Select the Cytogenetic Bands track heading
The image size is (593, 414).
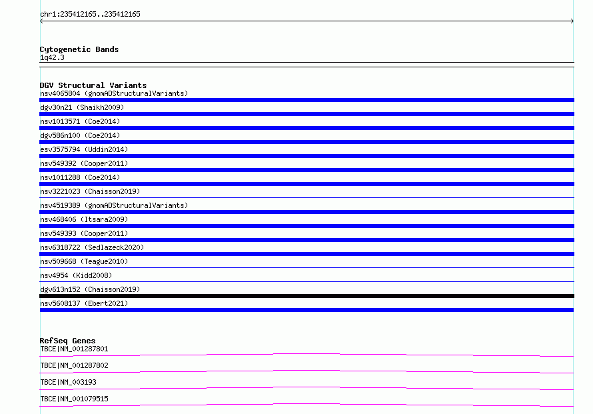point(79,49)
